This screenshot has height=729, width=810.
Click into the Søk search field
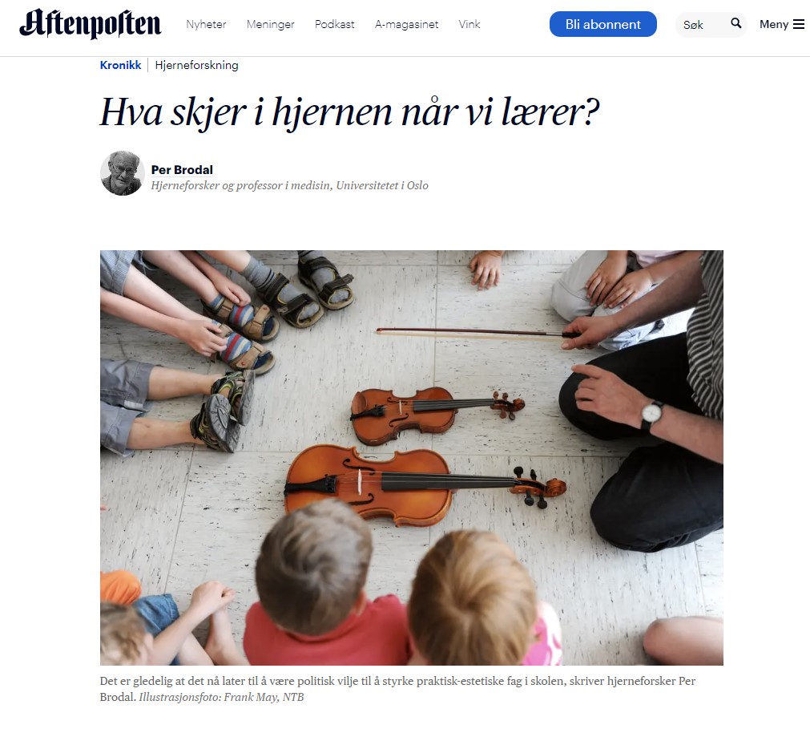703,24
